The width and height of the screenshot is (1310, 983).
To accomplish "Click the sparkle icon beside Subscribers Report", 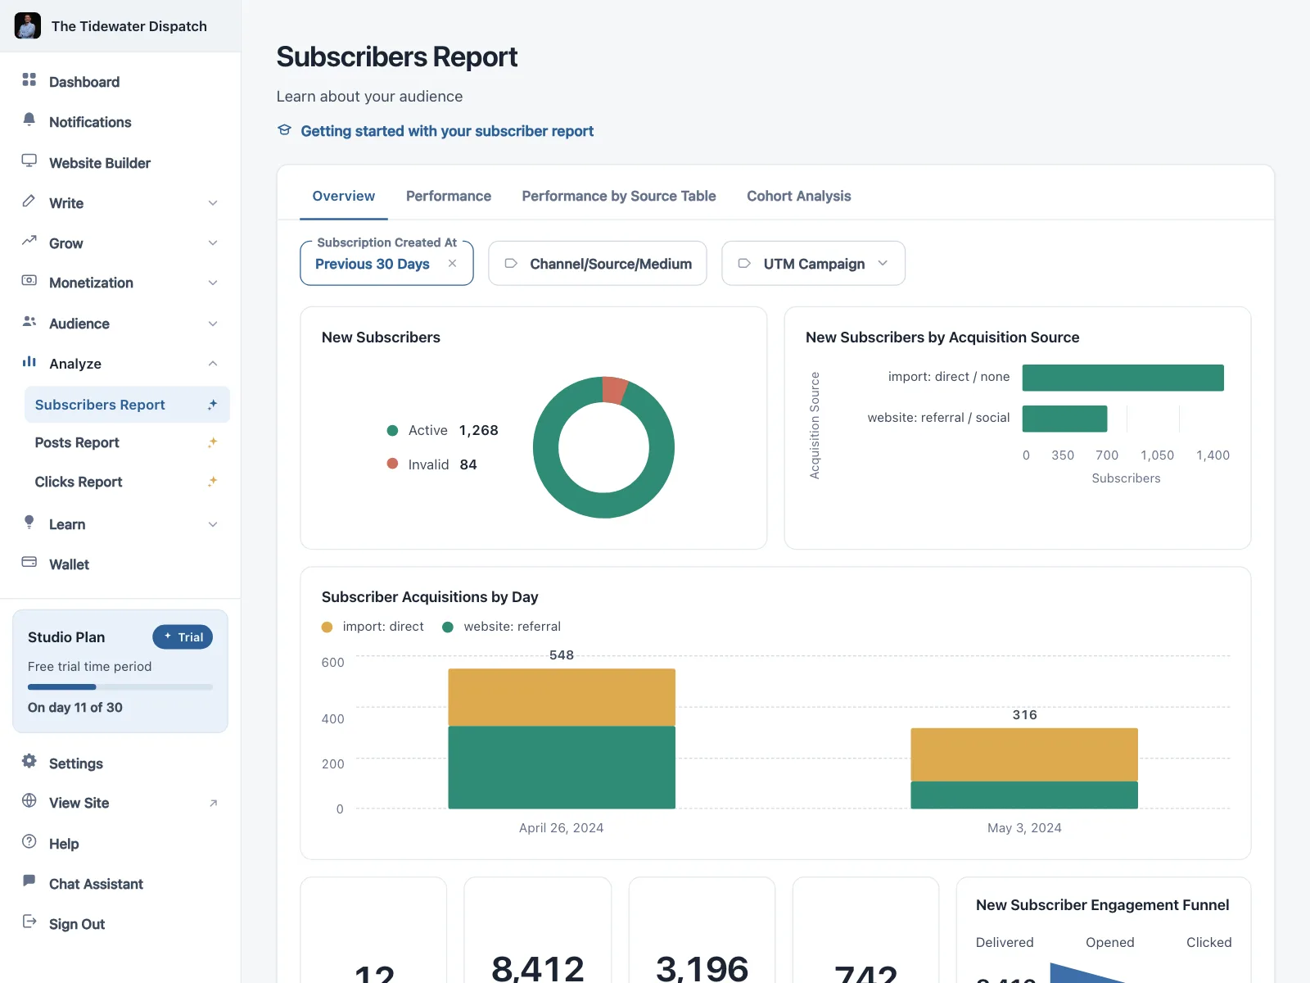I will coord(213,405).
